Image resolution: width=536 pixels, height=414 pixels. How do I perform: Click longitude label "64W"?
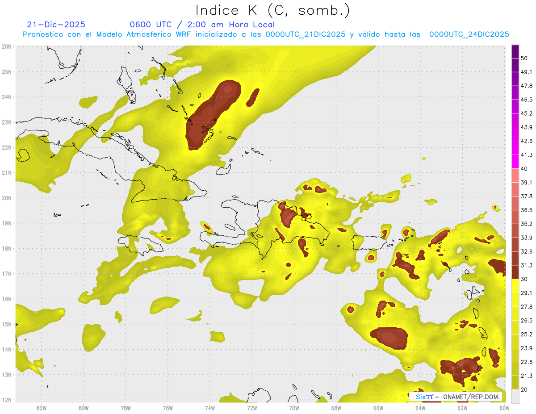[x=420, y=408]
